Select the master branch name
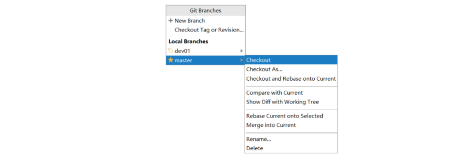This screenshot has width=451, height=161. pyautogui.click(x=183, y=60)
